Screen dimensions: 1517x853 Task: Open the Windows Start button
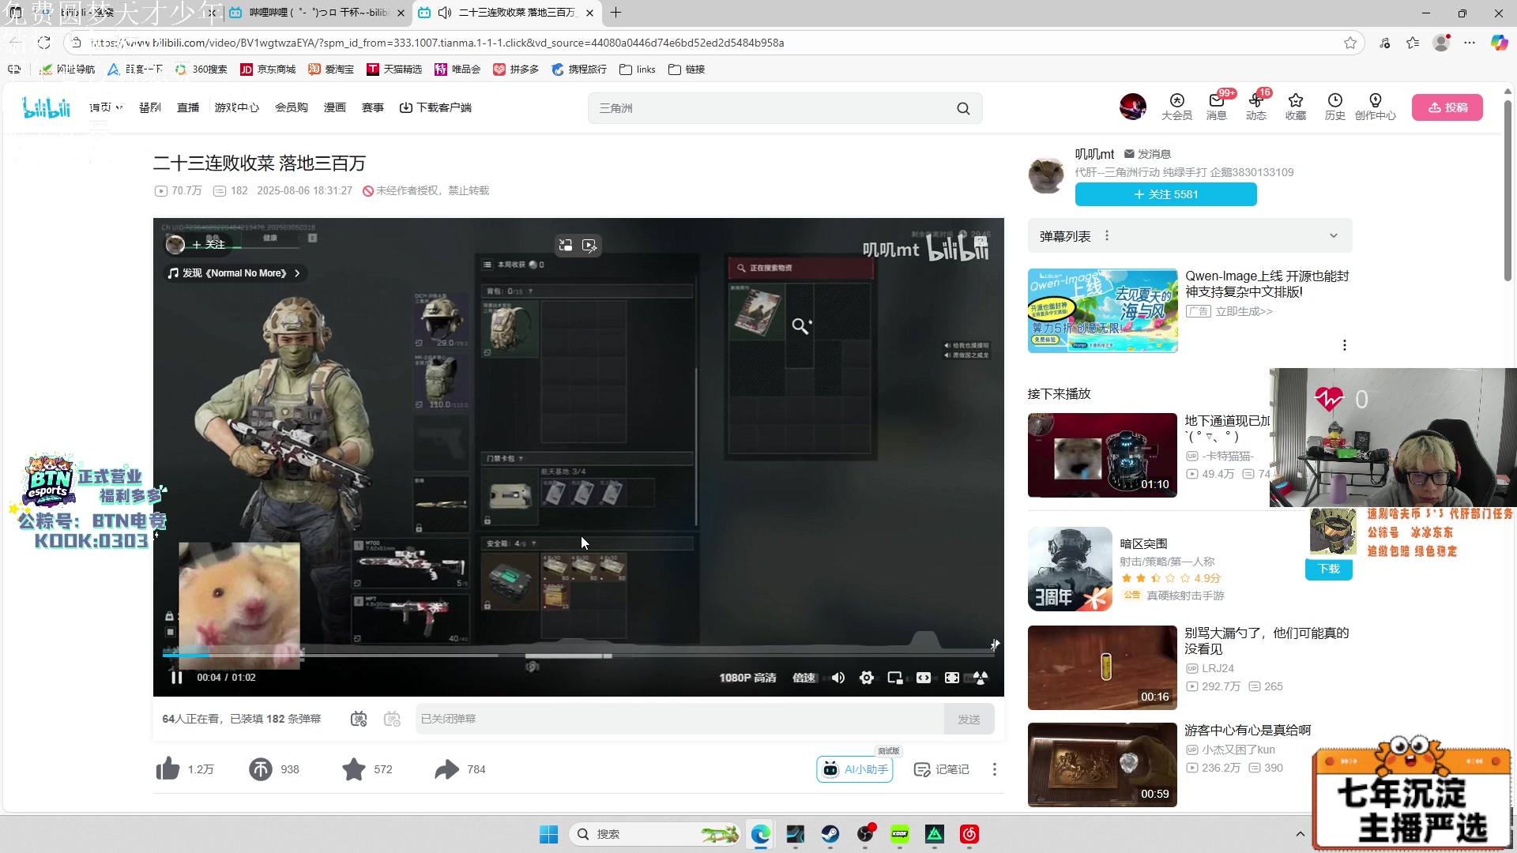tap(548, 834)
